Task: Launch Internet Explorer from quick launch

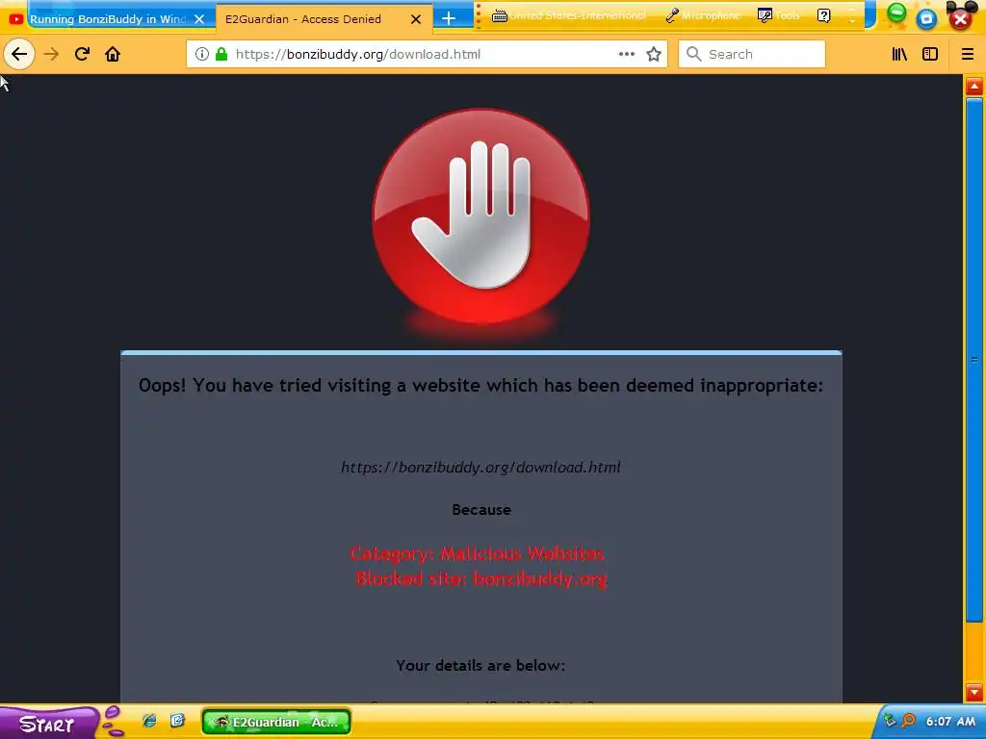Action: [x=149, y=721]
